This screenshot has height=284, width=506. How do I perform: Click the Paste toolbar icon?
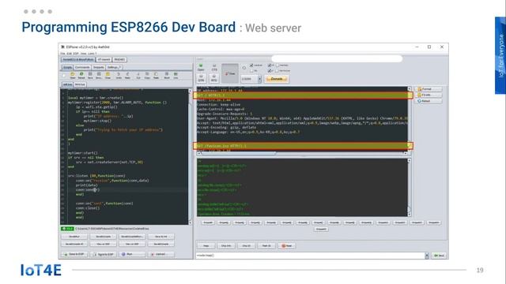[x=156, y=76]
